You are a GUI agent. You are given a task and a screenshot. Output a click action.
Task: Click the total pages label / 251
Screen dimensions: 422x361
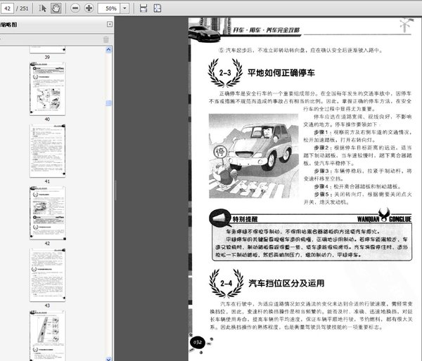(x=22, y=8)
